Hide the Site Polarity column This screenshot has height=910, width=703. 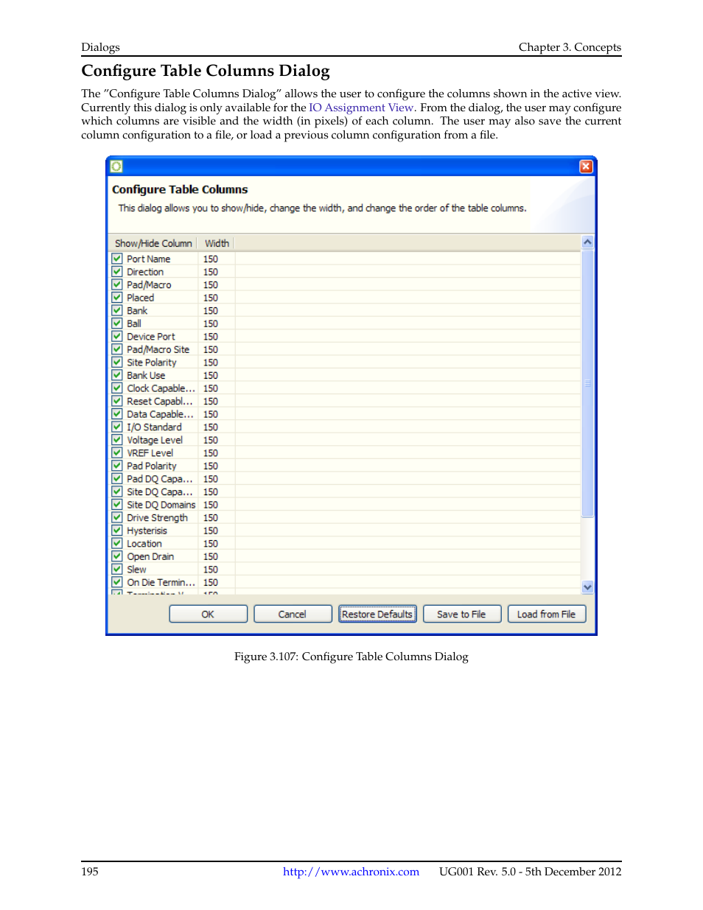pos(116,362)
